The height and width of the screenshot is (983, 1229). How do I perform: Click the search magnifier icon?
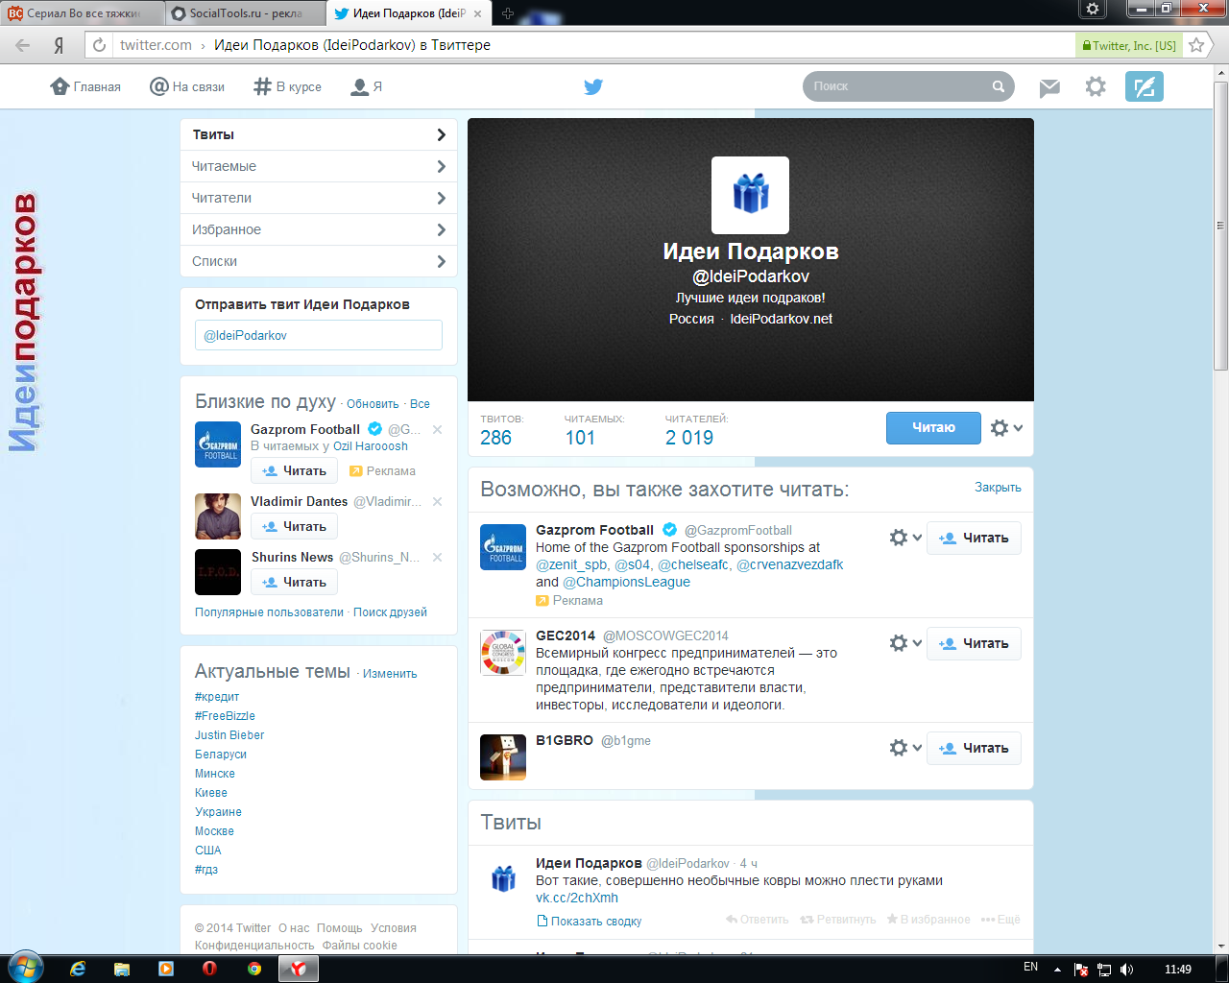pos(999,86)
